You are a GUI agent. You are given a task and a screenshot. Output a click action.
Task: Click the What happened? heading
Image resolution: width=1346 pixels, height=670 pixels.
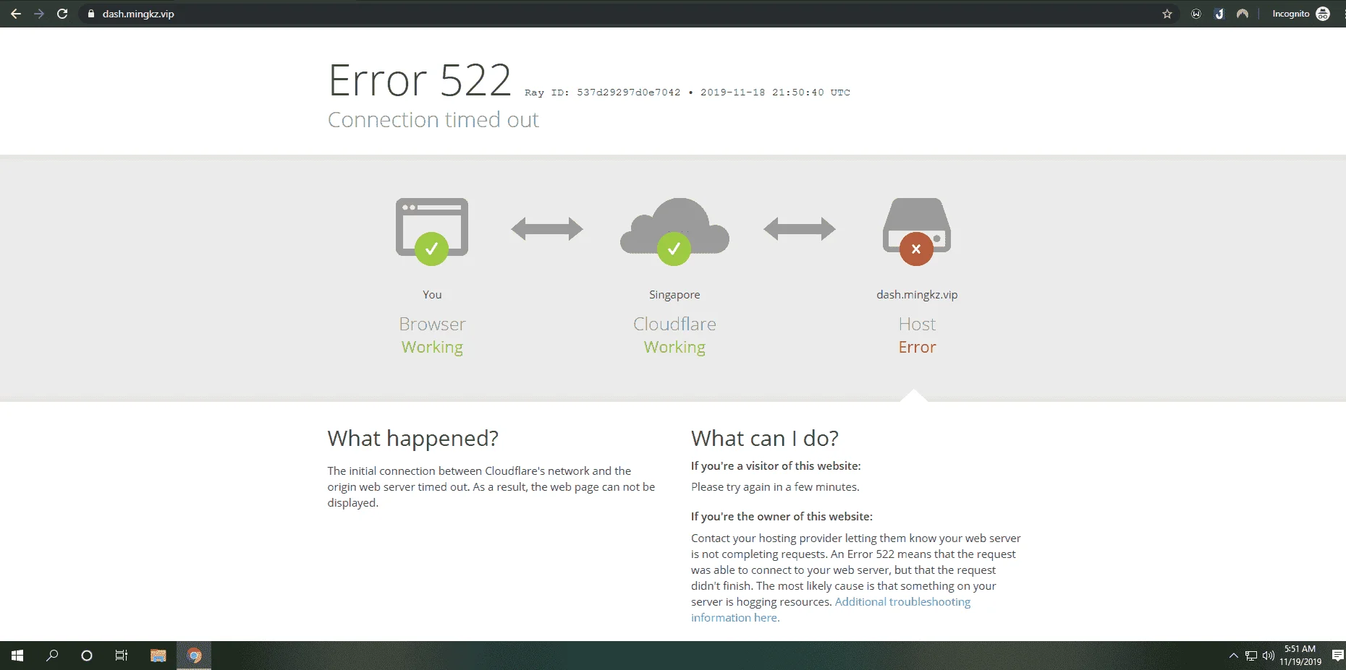(x=413, y=438)
